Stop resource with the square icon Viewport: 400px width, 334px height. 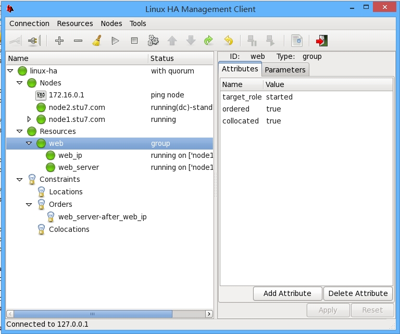[134, 41]
